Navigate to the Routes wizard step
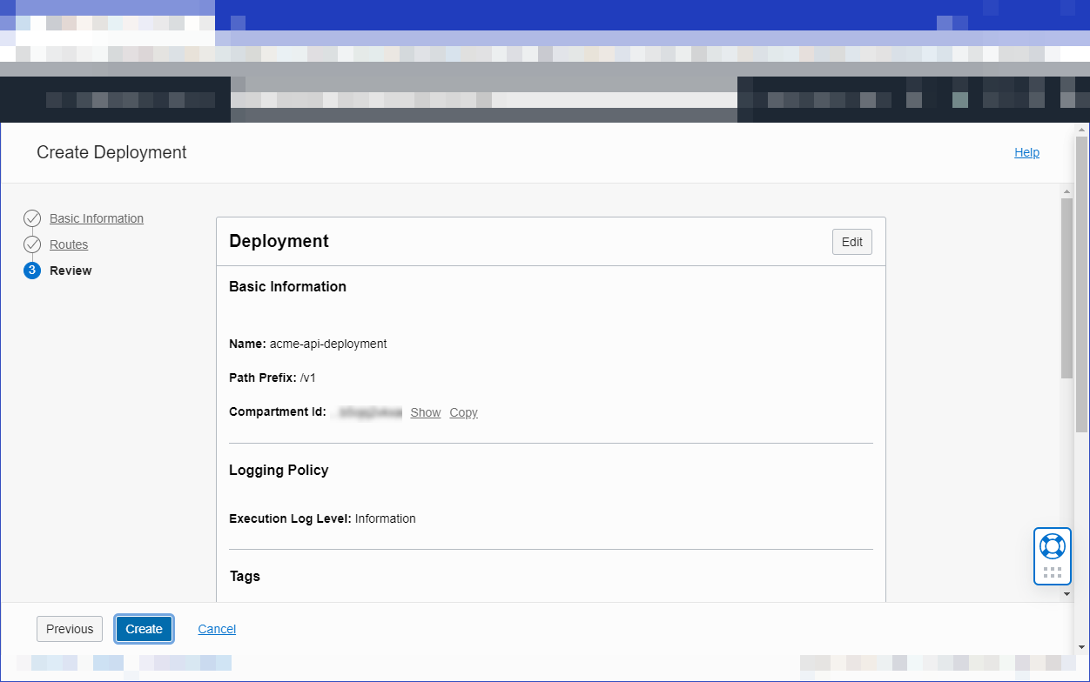Screen dimensions: 1090x682 70,244
